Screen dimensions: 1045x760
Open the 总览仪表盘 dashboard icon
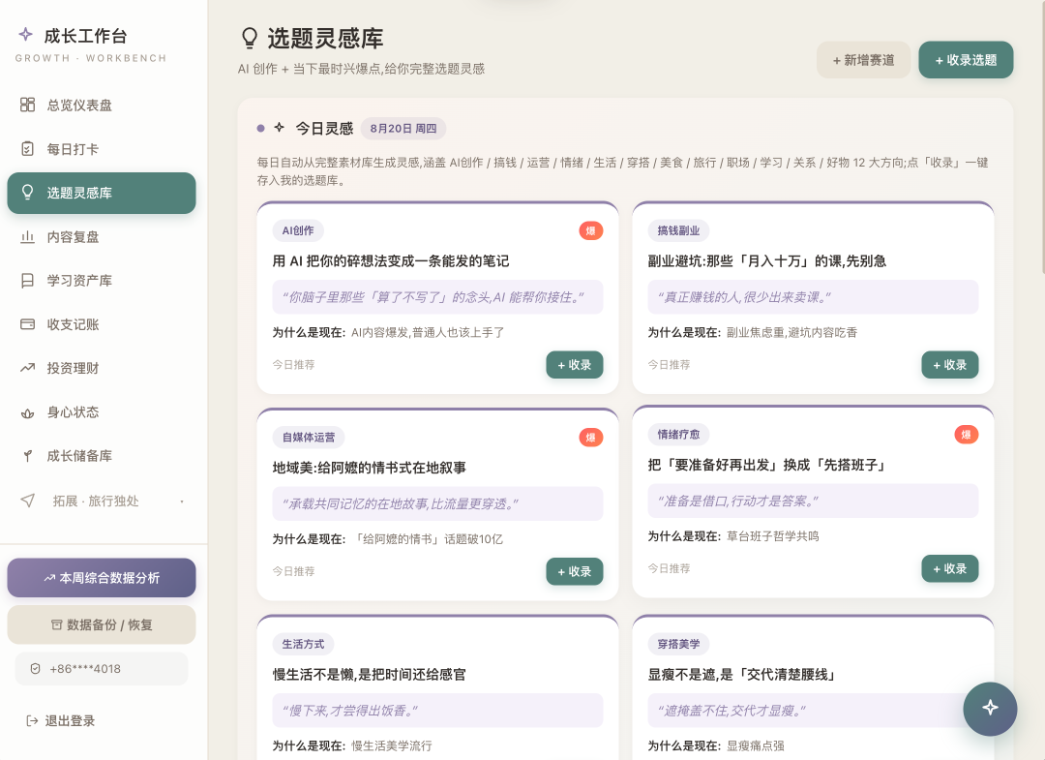pos(27,105)
